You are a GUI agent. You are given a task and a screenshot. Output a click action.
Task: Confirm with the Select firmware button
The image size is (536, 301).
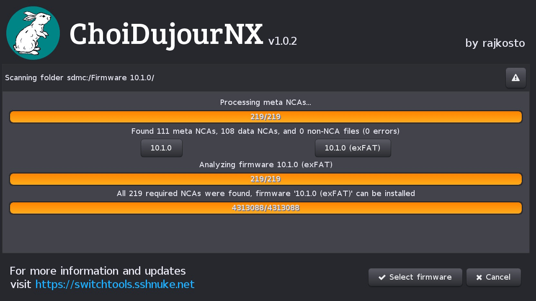click(415, 277)
